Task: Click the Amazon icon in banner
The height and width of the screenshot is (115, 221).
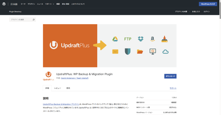Action: [153, 39]
